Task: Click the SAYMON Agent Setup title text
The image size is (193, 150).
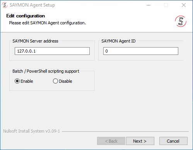Action: [x=32, y=5]
